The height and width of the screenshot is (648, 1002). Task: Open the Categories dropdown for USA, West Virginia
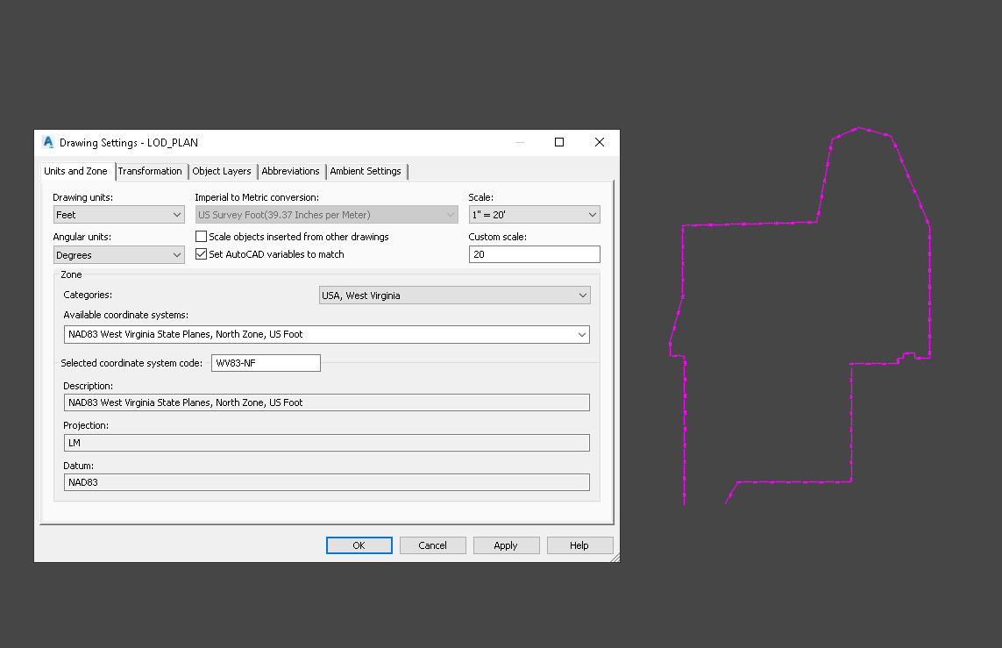[x=582, y=295]
